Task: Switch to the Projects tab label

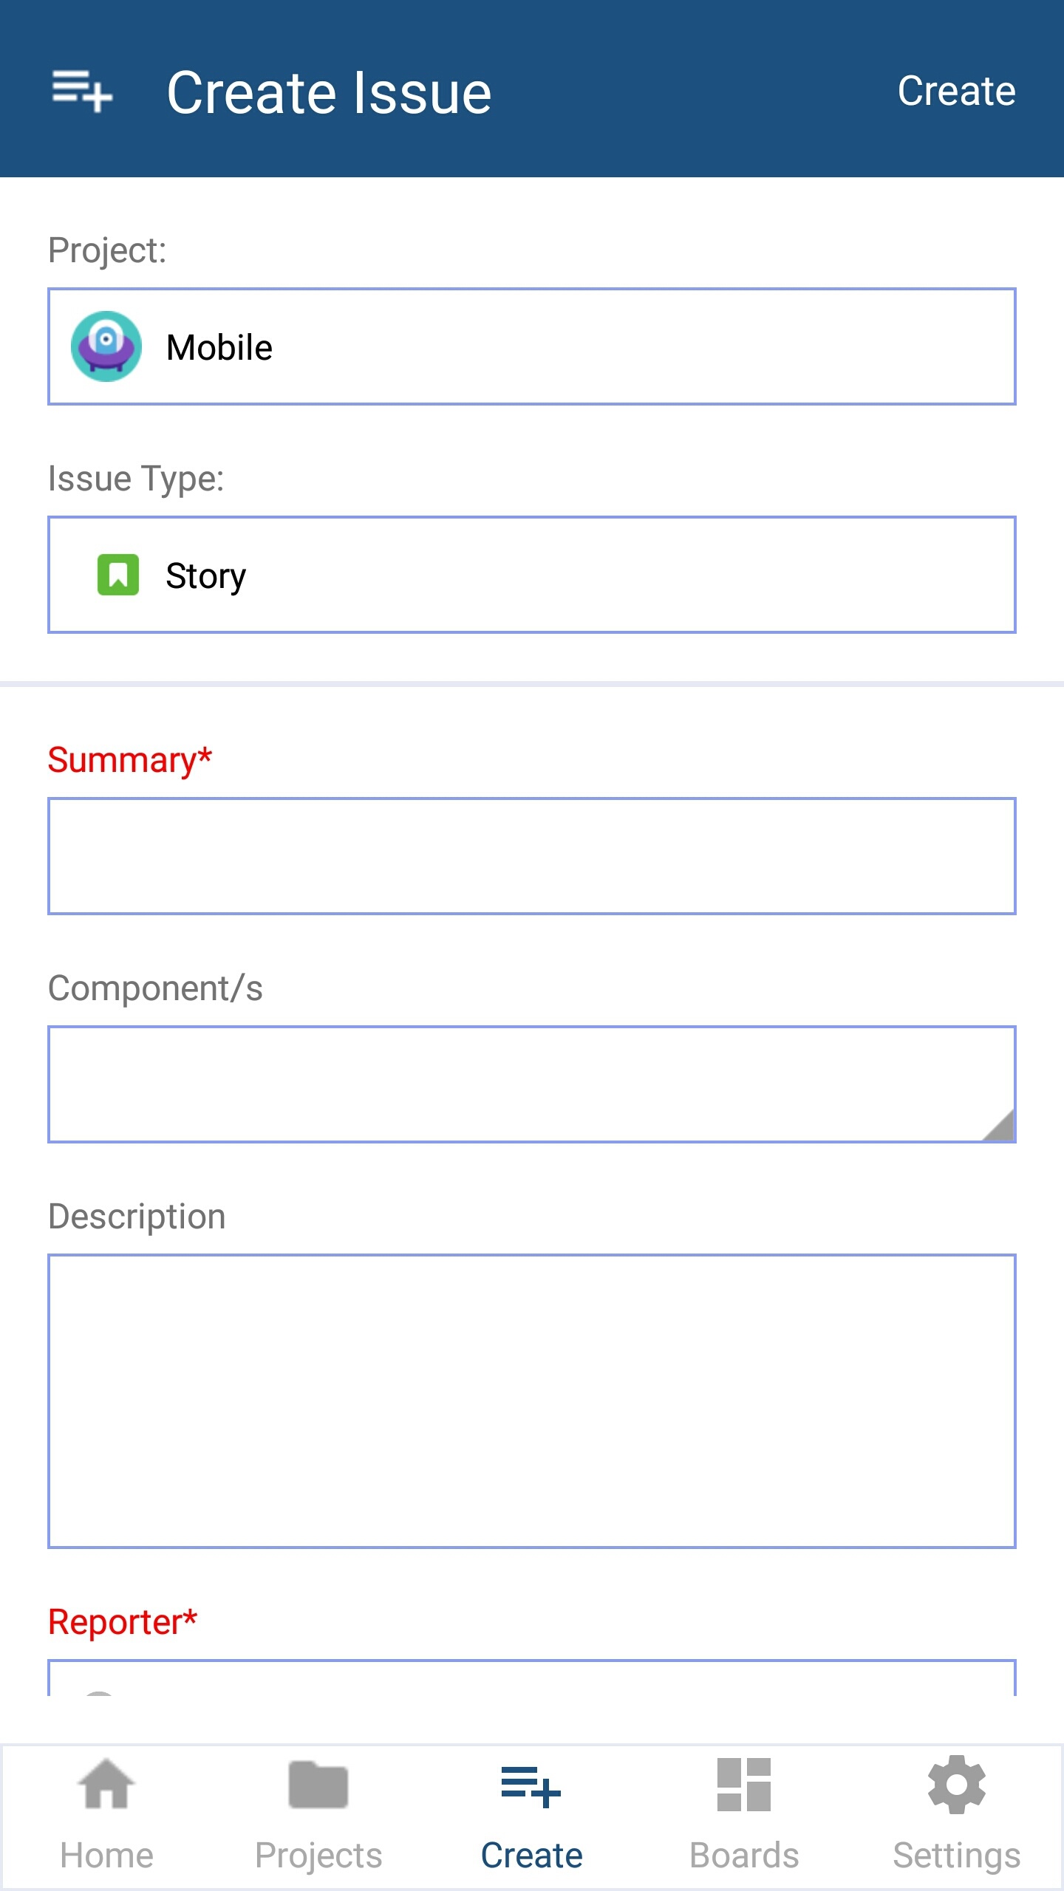Action: click(x=318, y=1855)
